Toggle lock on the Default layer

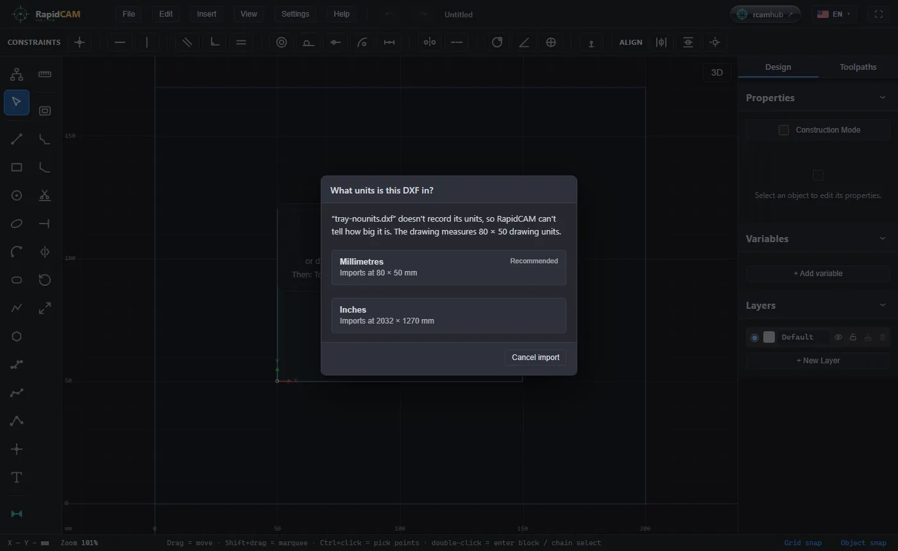click(853, 337)
